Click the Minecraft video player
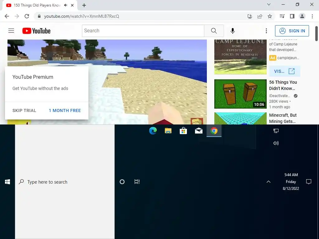The height and width of the screenshot is (239, 319). [107, 82]
